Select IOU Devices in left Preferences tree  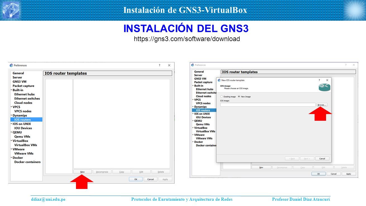click(x=23, y=128)
